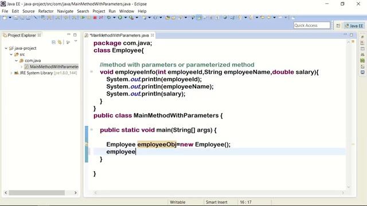Toggle Link with Editor in Project Explorer
The width and height of the screenshot is (367, 206).
pyautogui.click(x=60, y=42)
